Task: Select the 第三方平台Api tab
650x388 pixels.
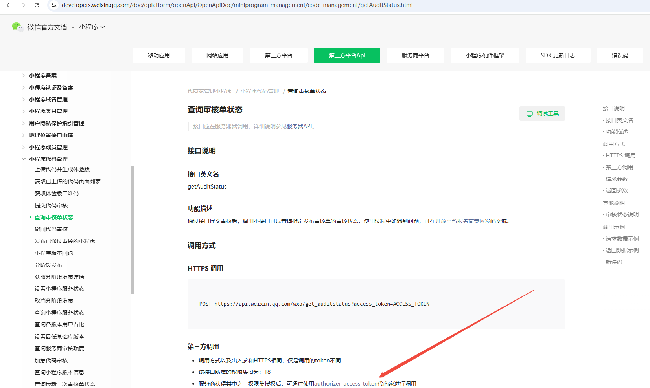Action: (x=347, y=55)
